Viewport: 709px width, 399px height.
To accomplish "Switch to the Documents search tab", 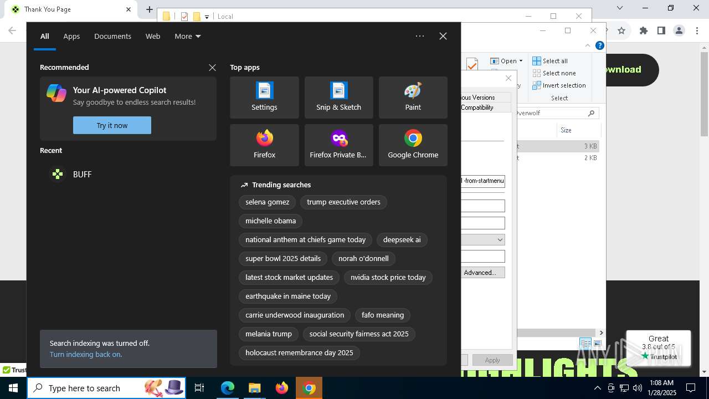I will coord(112,36).
